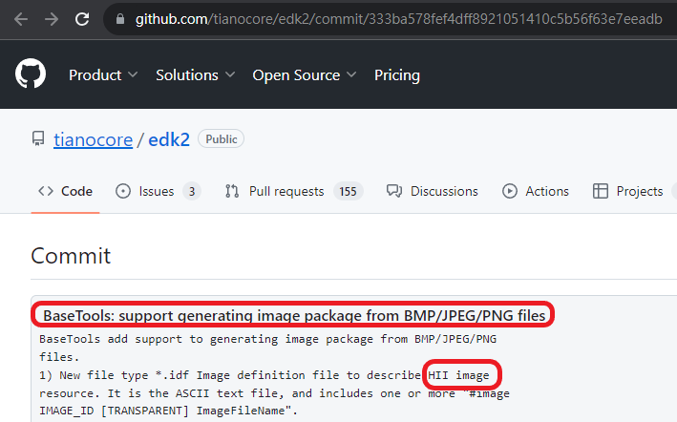Click the repository icon beside tianocore
This screenshot has height=422, width=677.
38,139
